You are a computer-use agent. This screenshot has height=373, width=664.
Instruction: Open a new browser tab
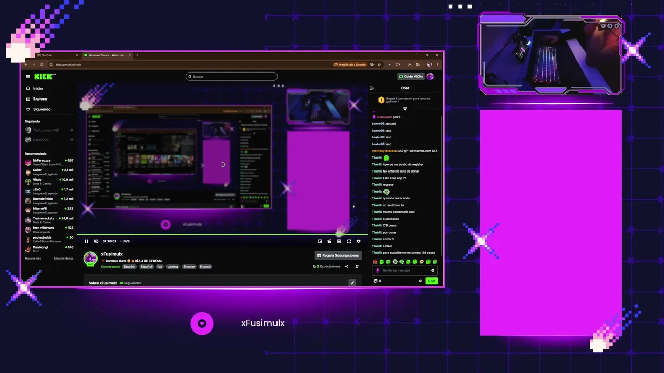[137, 55]
